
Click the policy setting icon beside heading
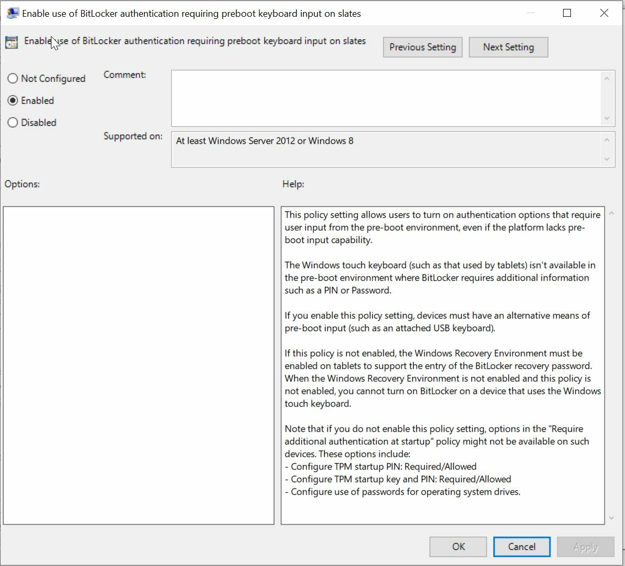pos(12,42)
